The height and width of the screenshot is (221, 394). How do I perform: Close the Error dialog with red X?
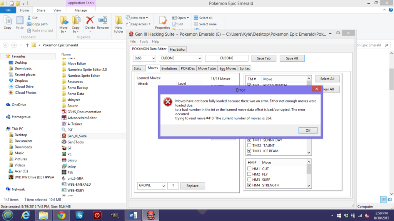(x=317, y=89)
